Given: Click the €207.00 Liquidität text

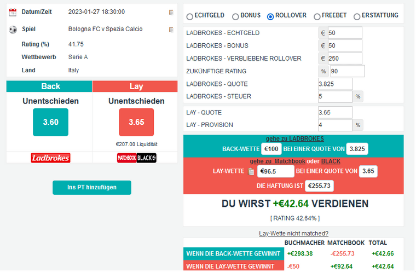Looking at the screenshot, I should point(137,144).
